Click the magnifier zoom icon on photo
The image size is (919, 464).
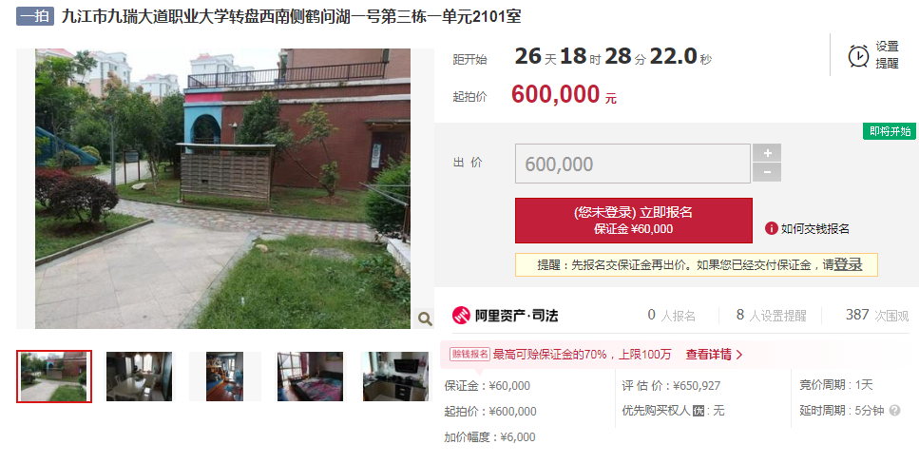[425, 319]
